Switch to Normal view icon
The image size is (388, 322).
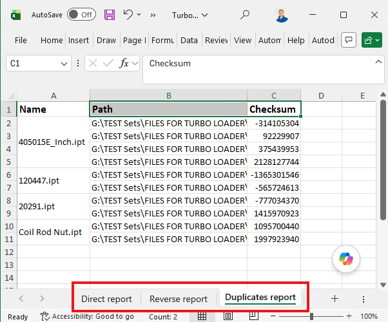point(202,316)
